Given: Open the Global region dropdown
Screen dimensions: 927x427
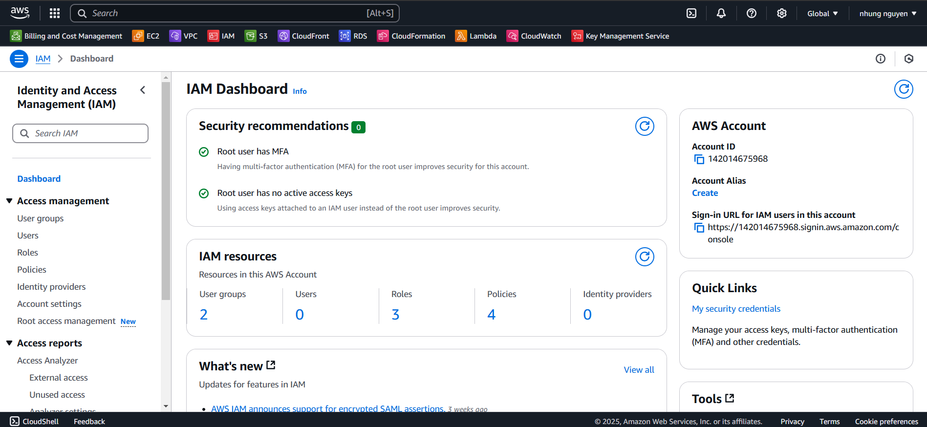Looking at the screenshot, I should pyautogui.click(x=822, y=14).
